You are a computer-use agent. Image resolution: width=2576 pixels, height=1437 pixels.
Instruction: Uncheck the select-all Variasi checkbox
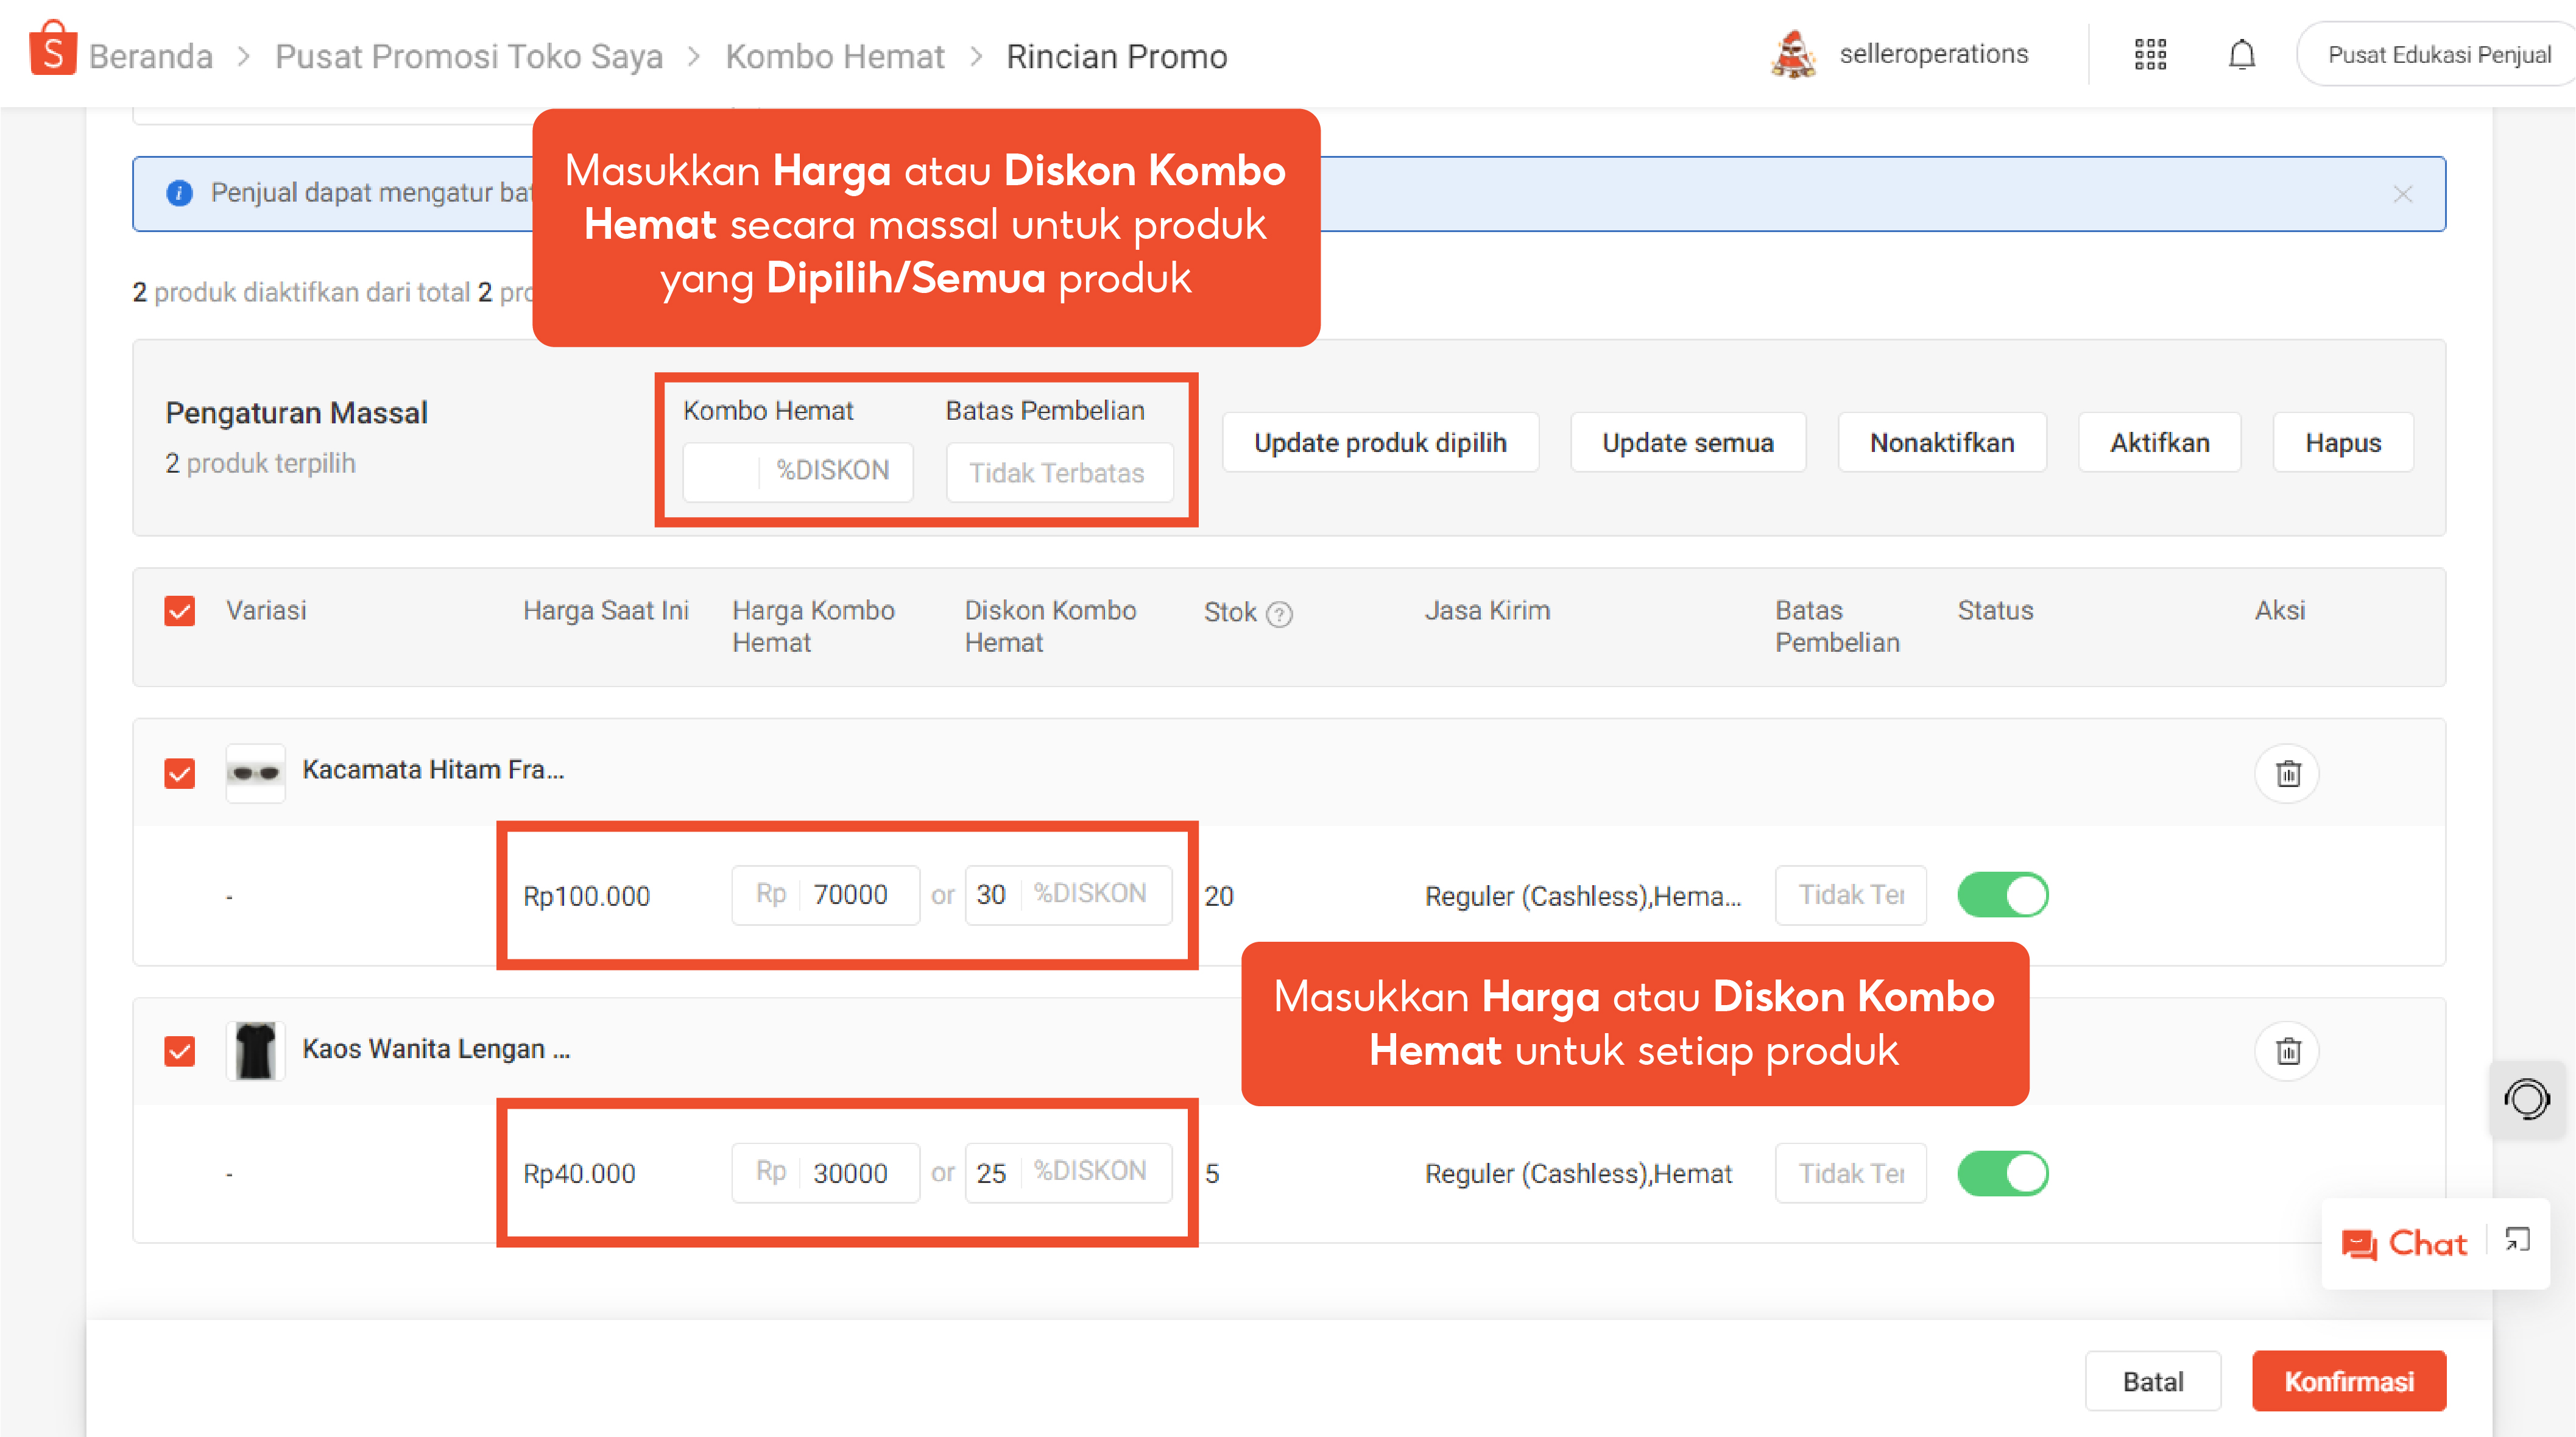click(180, 611)
